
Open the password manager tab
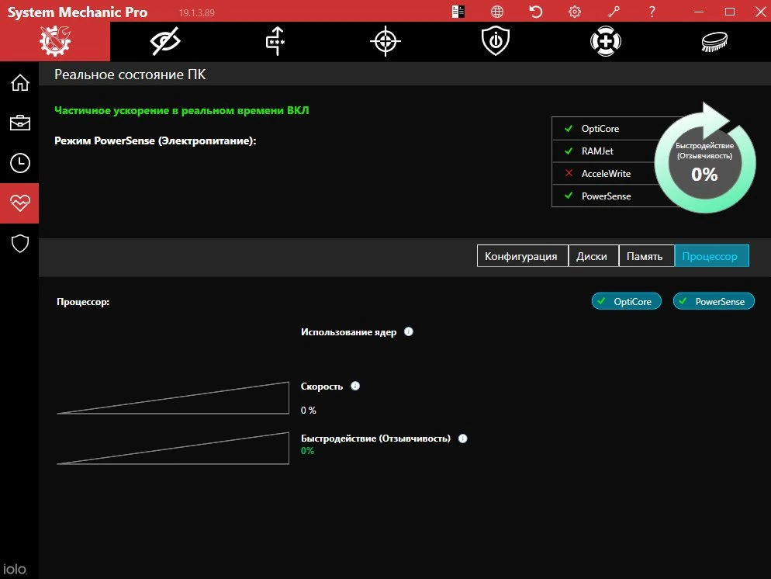click(x=275, y=41)
